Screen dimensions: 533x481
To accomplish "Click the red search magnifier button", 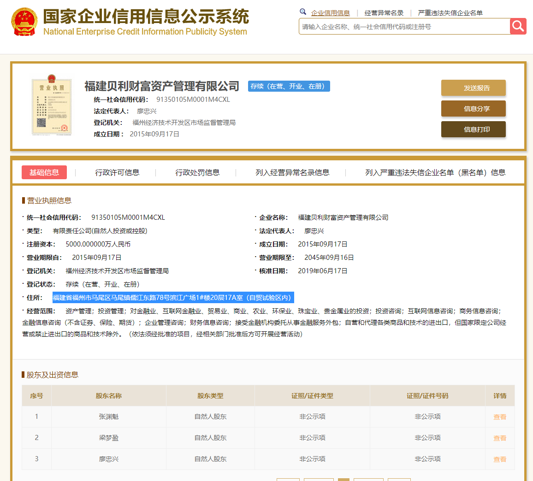I will click(x=518, y=26).
